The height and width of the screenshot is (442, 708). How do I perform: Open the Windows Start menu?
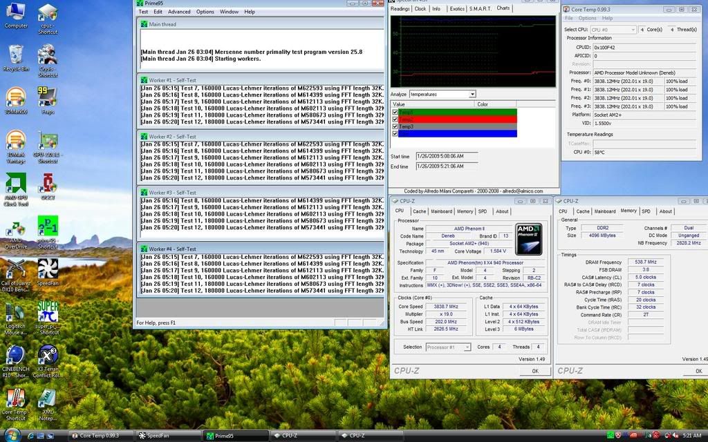[12, 435]
